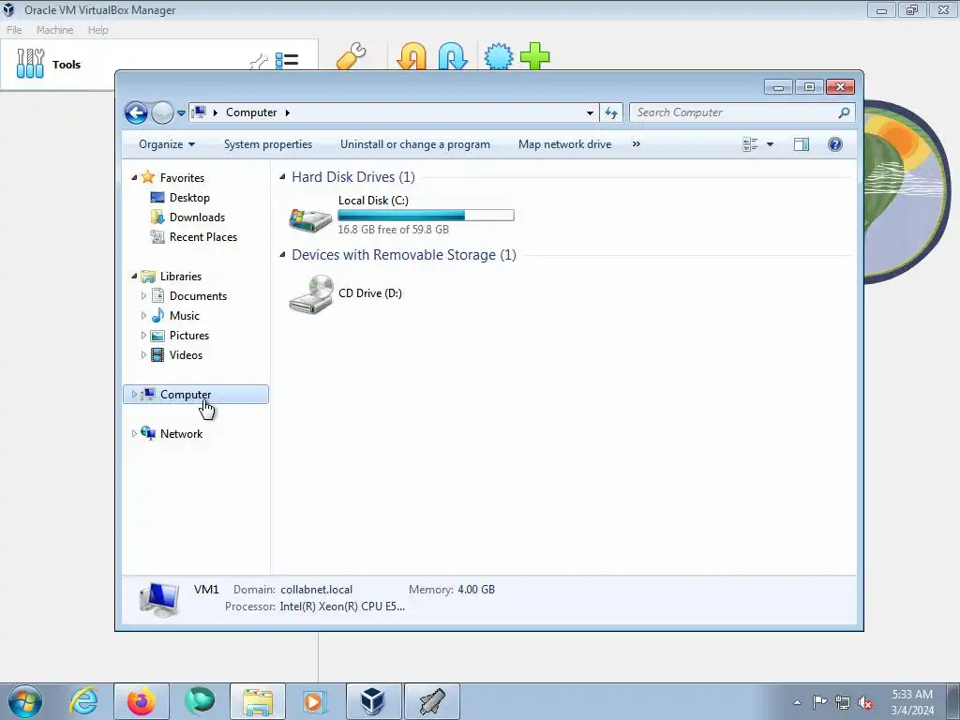Select Libraries in navigation pane
Screen dimensions: 960x720
pyautogui.click(x=181, y=277)
